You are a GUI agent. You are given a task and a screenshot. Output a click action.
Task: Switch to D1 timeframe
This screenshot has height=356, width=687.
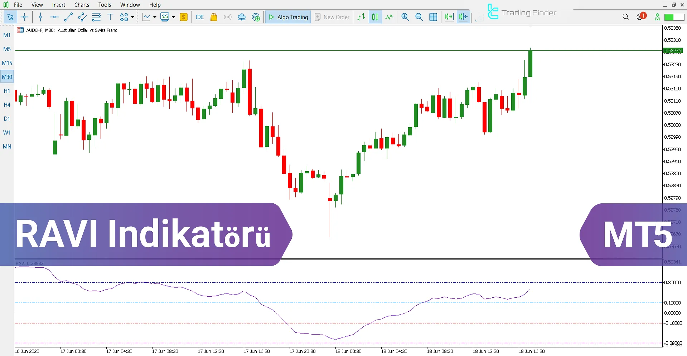click(x=7, y=119)
